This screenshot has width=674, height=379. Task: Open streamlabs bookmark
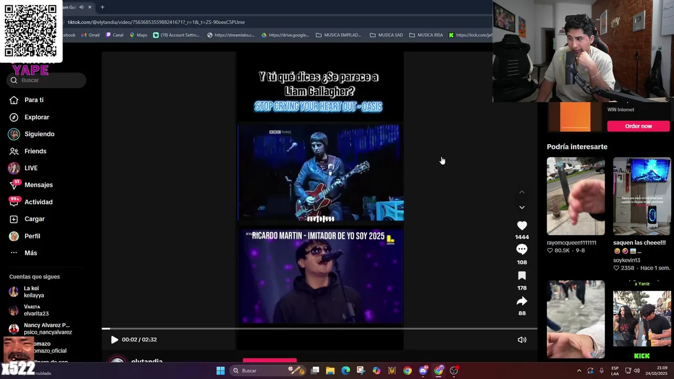(231, 35)
